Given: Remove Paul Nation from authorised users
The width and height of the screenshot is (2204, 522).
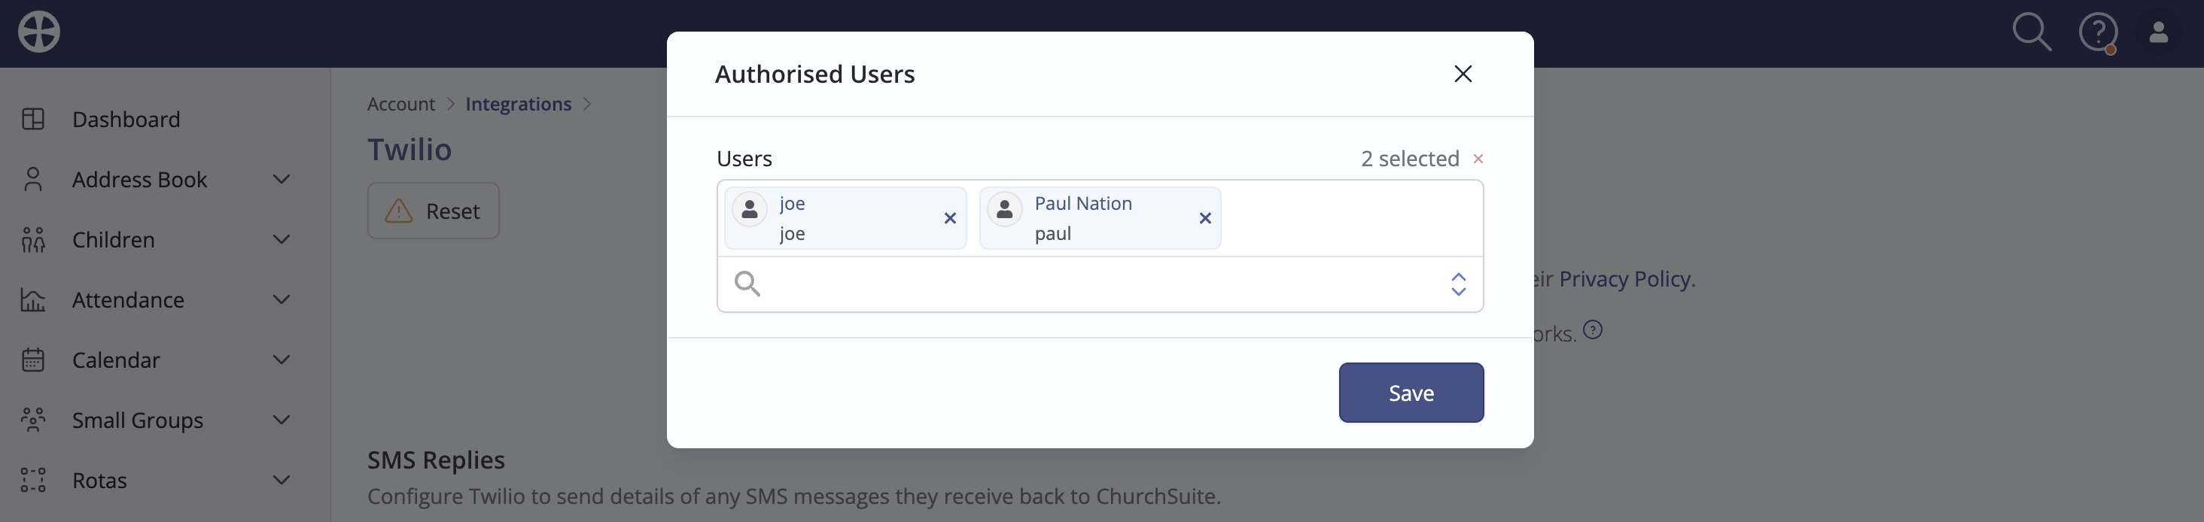Looking at the screenshot, I should click(1204, 219).
